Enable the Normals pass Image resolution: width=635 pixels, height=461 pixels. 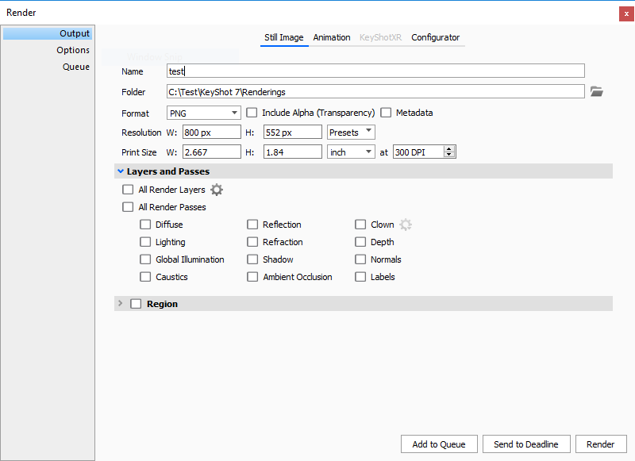360,259
